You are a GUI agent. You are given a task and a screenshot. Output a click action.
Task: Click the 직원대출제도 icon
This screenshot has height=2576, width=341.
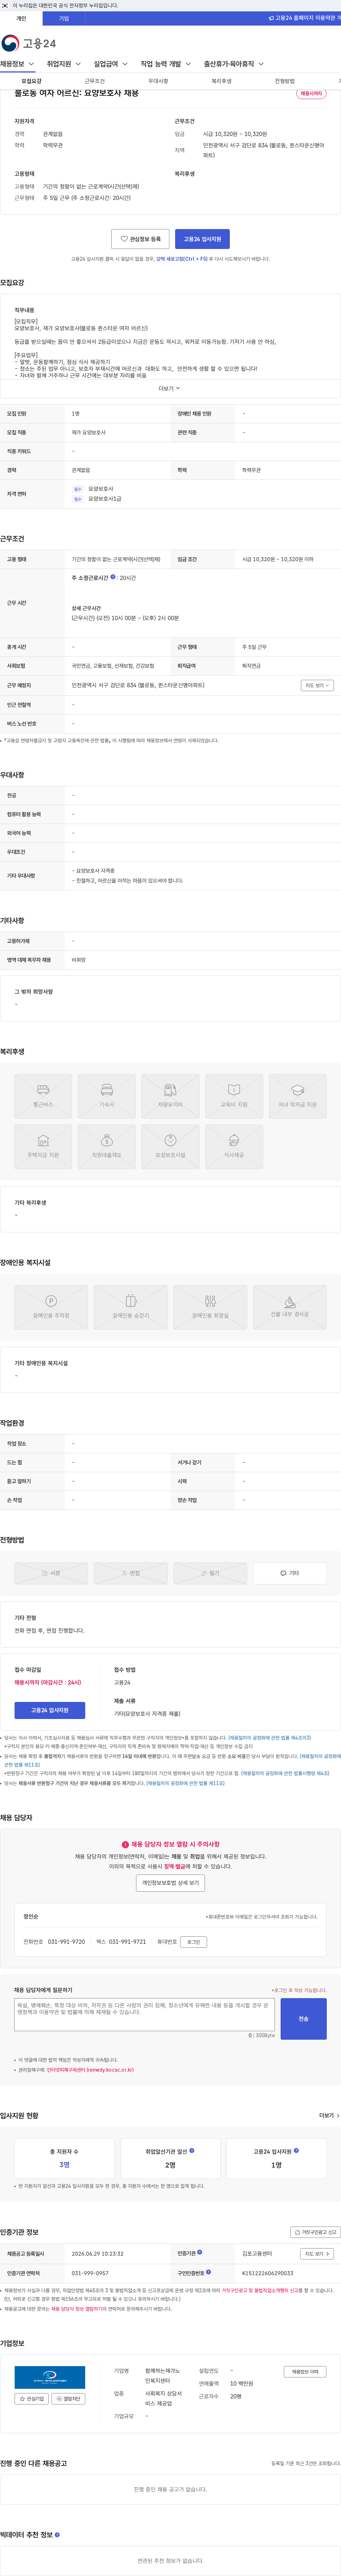click(107, 1147)
